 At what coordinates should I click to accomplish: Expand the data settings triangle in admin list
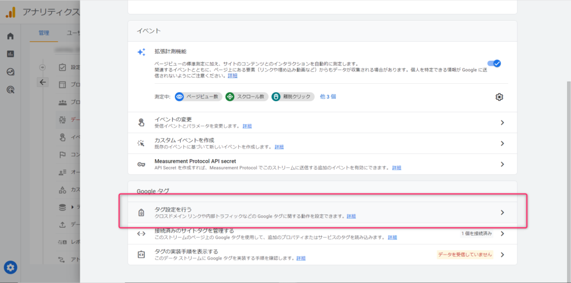click(x=72, y=207)
